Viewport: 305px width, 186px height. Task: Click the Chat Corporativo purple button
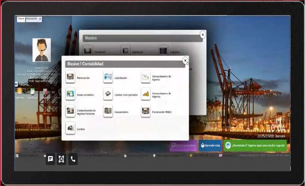[183, 145]
